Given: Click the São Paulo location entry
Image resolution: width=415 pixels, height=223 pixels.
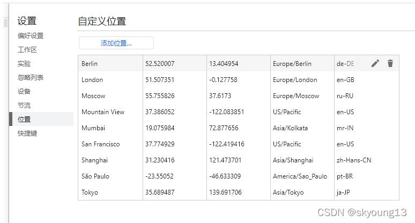Looking at the screenshot, I should (x=239, y=176).
